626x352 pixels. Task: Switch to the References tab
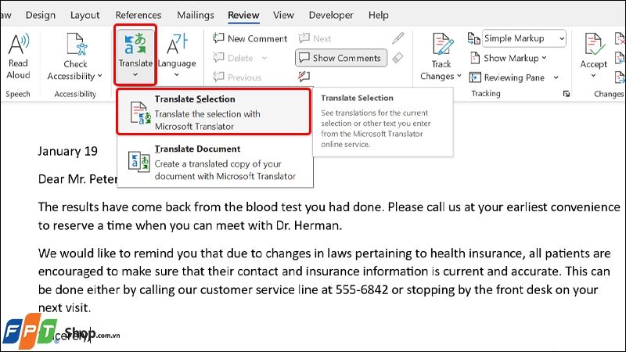[139, 15]
